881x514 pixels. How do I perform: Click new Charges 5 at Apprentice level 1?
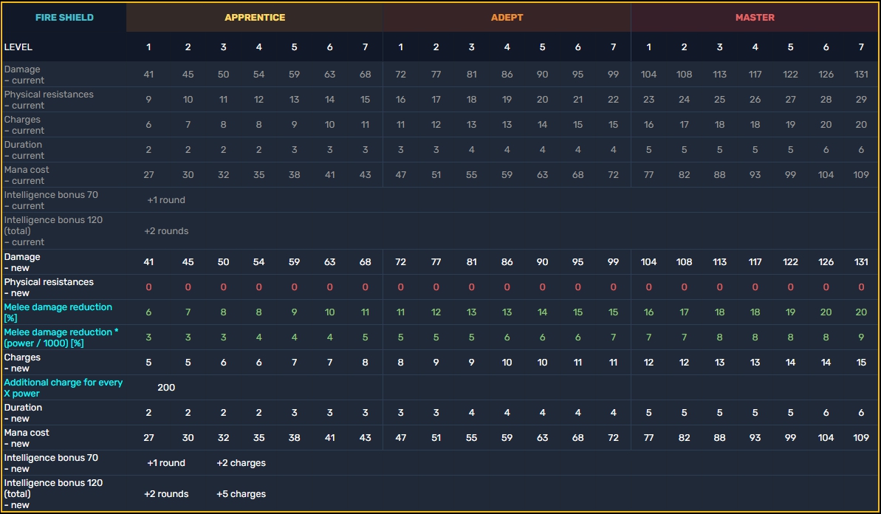(148, 363)
